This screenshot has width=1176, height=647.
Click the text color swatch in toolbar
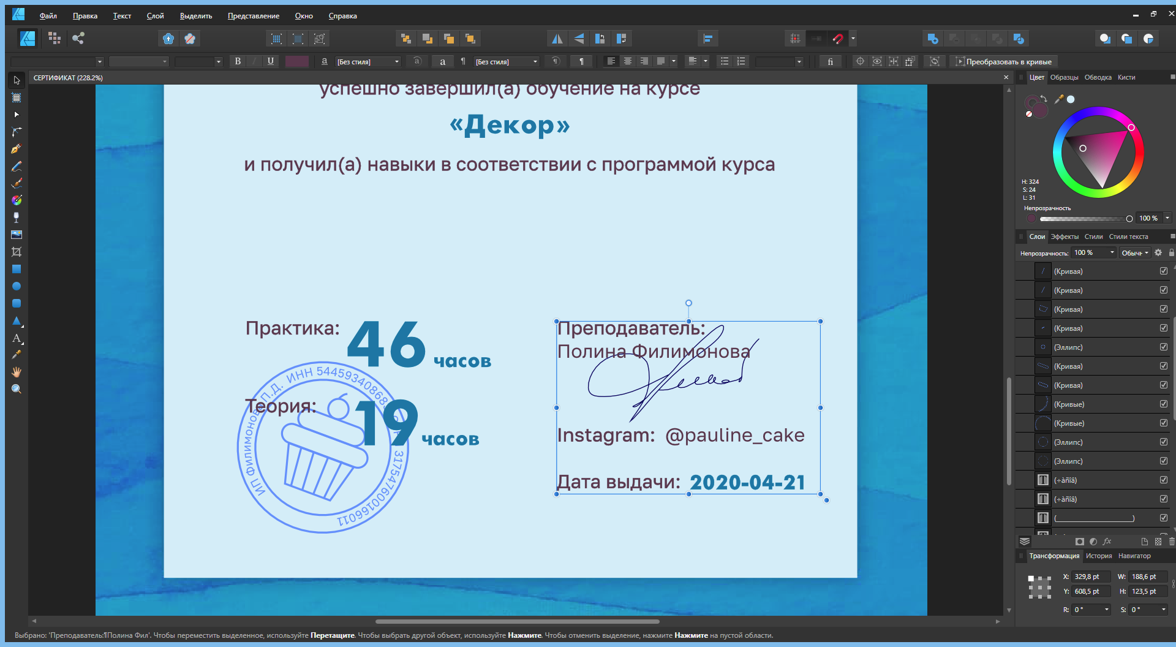click(297, 61)
